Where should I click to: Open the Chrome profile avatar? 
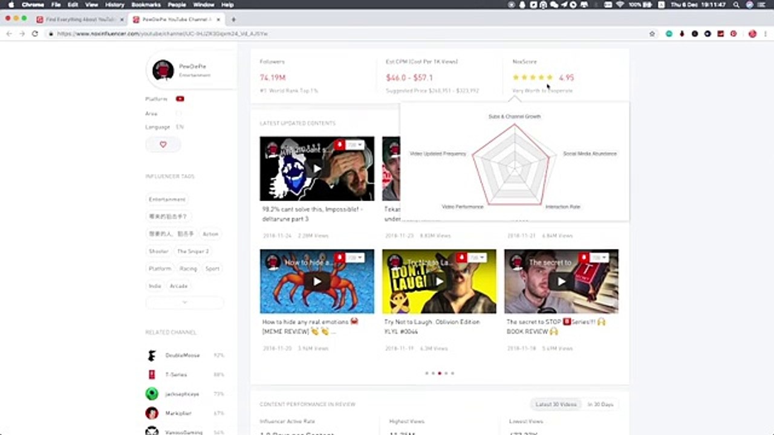coord(752,34)
